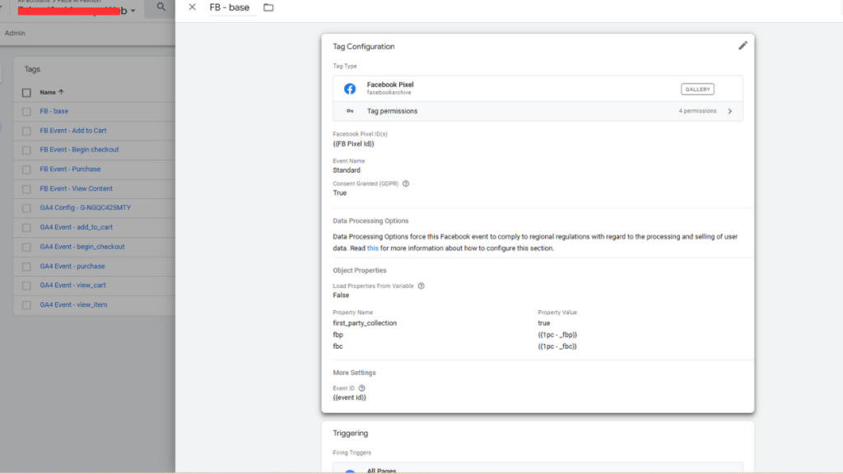843x474 pixels.
Task: Switch to the Admin tab
Action: click(15, 33)
